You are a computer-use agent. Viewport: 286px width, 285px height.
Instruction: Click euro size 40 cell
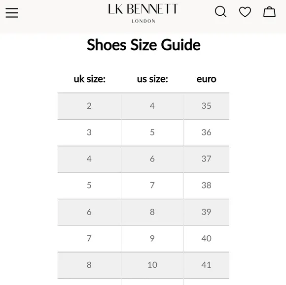pyautogui.click(x=207, y=239)
